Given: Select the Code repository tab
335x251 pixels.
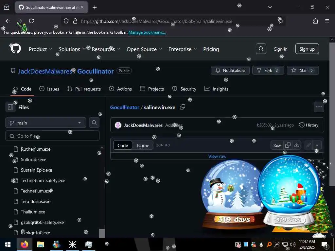Looking at the screenshot, I should click(22, 89).
